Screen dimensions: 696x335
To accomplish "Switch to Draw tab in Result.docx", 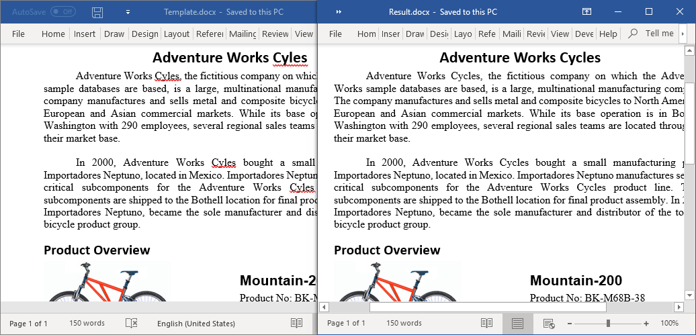I will (x=415, y=34).
